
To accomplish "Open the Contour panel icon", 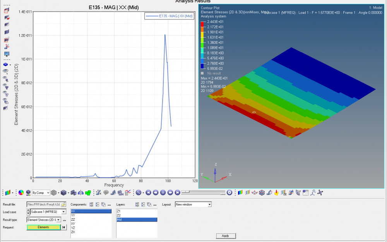I will [7, 192].
